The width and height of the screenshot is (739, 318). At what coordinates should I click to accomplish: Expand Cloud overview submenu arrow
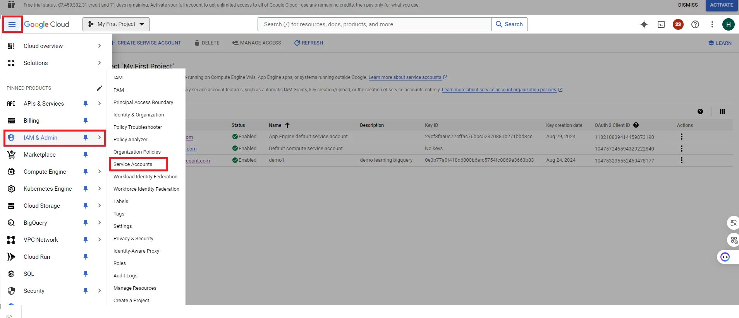point(100,46)
